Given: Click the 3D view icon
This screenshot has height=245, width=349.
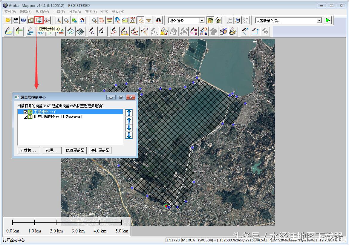Looking at the screenshot, I should pyautogui.click(x=218, y=20).
